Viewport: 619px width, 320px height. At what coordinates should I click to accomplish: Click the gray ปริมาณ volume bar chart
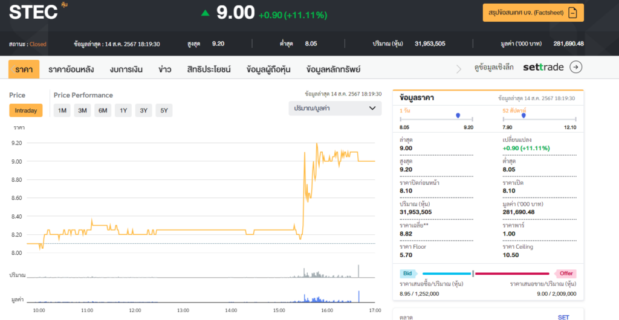click(x=201, y=271)
